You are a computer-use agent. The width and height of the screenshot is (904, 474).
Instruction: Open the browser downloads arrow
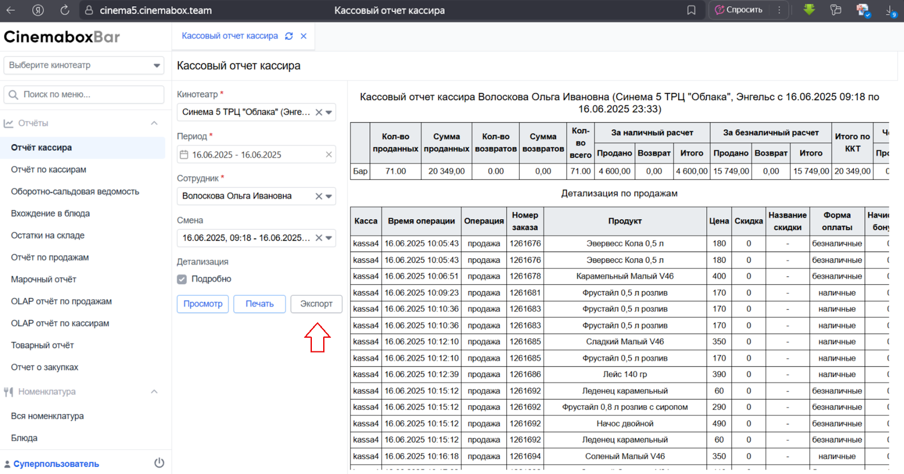coord(890,10)
